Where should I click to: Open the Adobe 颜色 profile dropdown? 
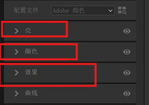pyautogui.click(x=83, y=11)
